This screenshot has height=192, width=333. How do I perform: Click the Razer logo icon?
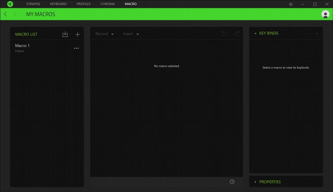10,4
